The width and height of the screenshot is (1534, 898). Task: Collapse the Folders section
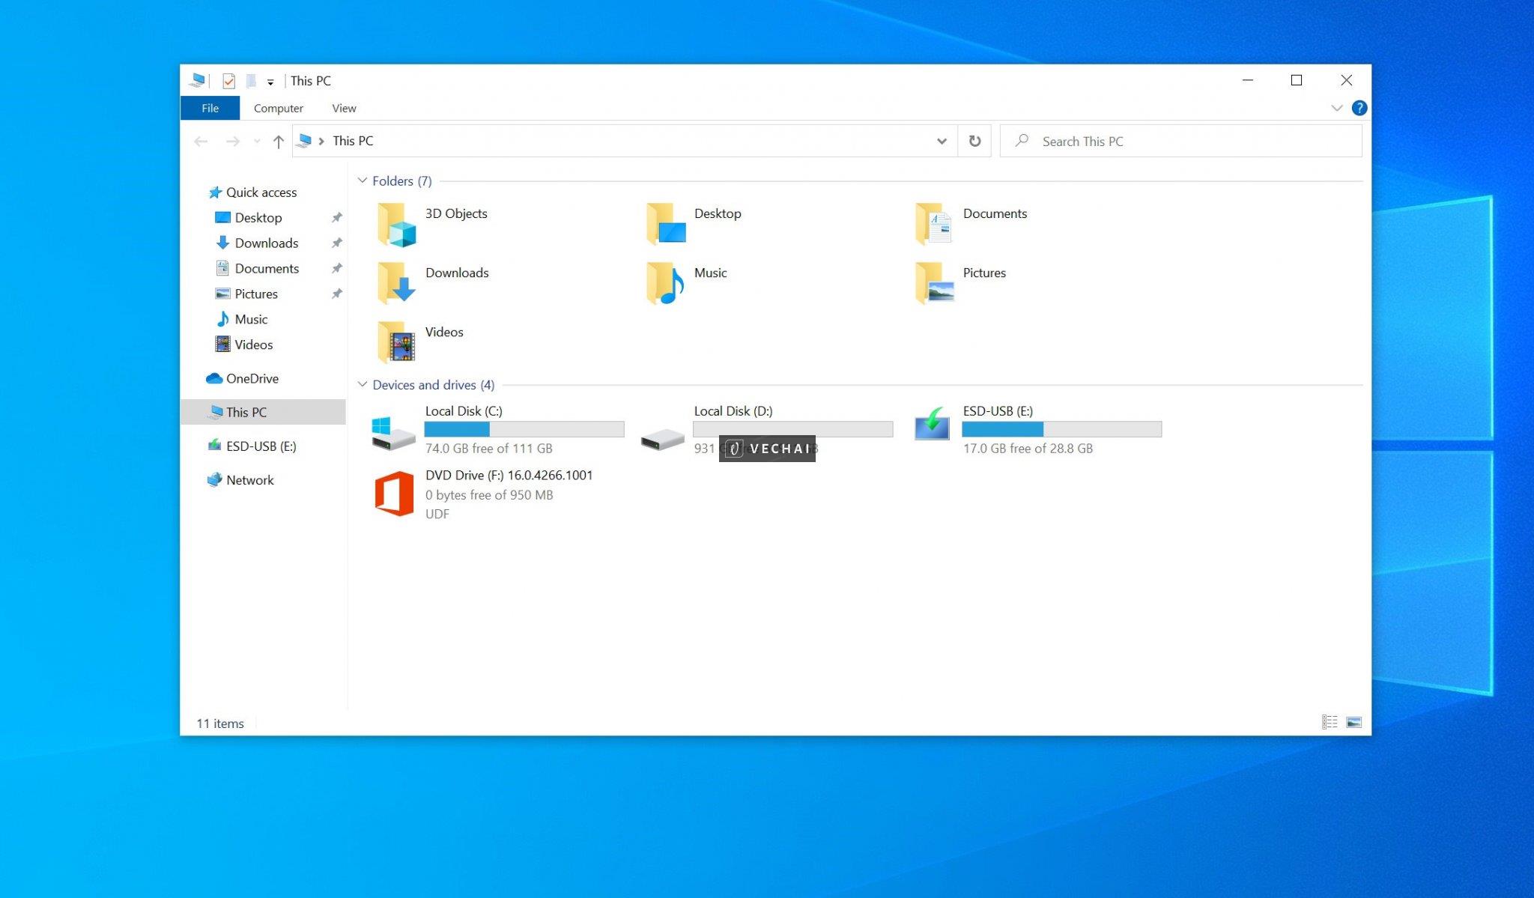(x=361, y=180)
